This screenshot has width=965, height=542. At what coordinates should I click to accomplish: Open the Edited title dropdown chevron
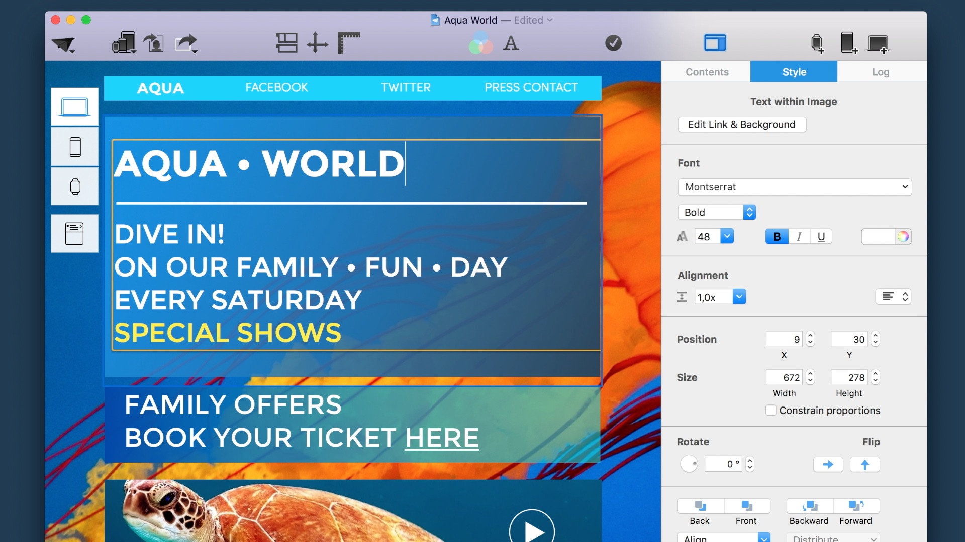coord(550,20)
